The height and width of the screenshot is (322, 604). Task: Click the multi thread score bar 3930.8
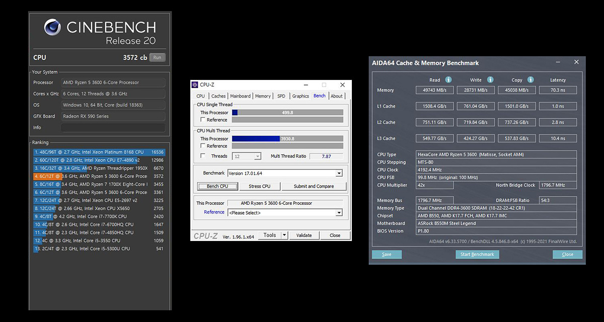click(x=287, y=139)
